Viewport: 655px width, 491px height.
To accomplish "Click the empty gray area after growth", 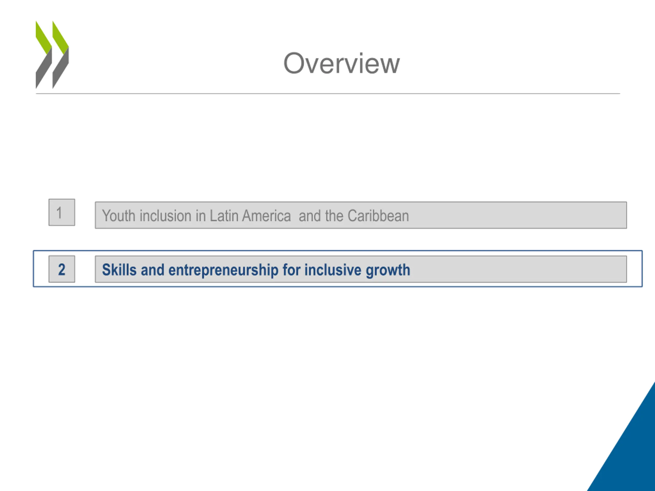I will pos(518,269).
